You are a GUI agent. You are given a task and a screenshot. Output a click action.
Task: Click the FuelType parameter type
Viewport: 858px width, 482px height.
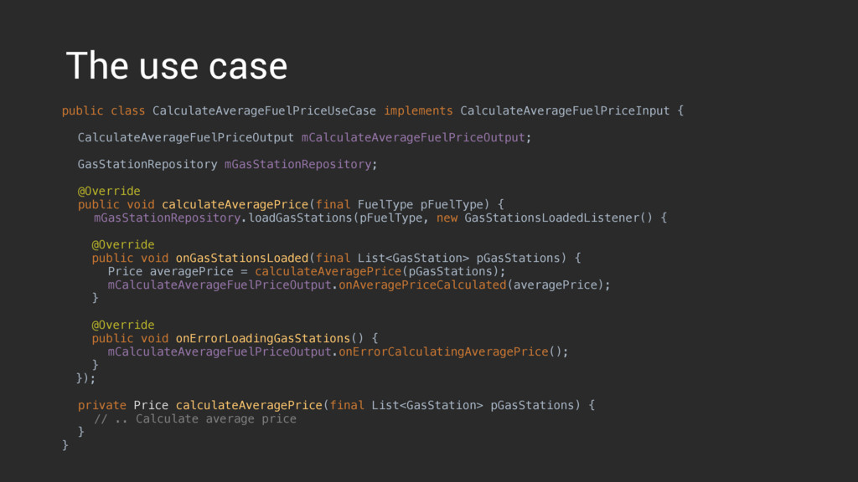point(385,204)
